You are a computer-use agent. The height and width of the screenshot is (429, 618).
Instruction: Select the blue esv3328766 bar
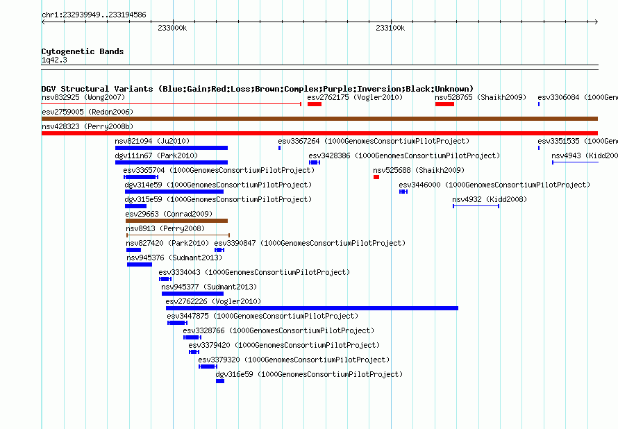tap(192, 337)
